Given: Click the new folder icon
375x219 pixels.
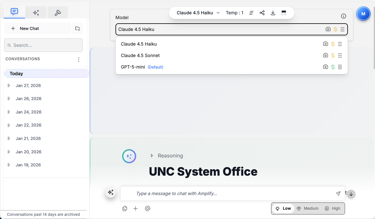Looking at the screenshot, I should [x=77, y=29].
